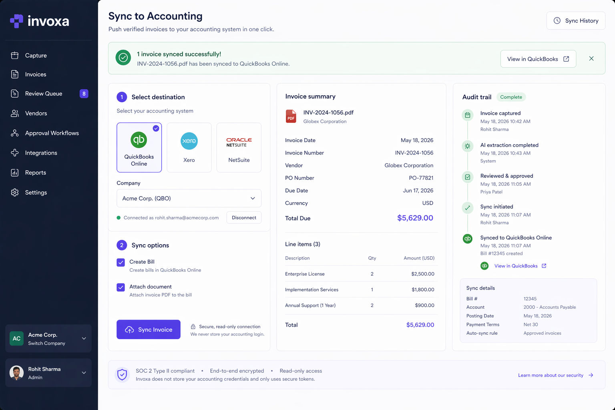Click the invoxa logo icon
The width and height of the screenshot is (615, 410).
tap(16, 21)
